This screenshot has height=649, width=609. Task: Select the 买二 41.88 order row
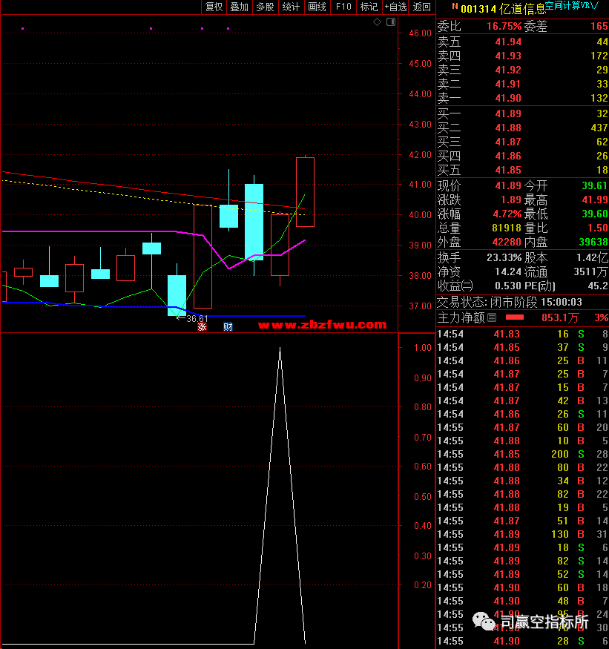[x=522, y=128]
